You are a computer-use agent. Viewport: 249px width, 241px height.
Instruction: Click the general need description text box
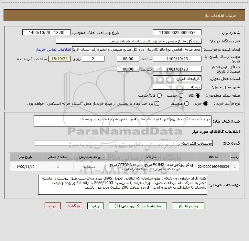123,121
